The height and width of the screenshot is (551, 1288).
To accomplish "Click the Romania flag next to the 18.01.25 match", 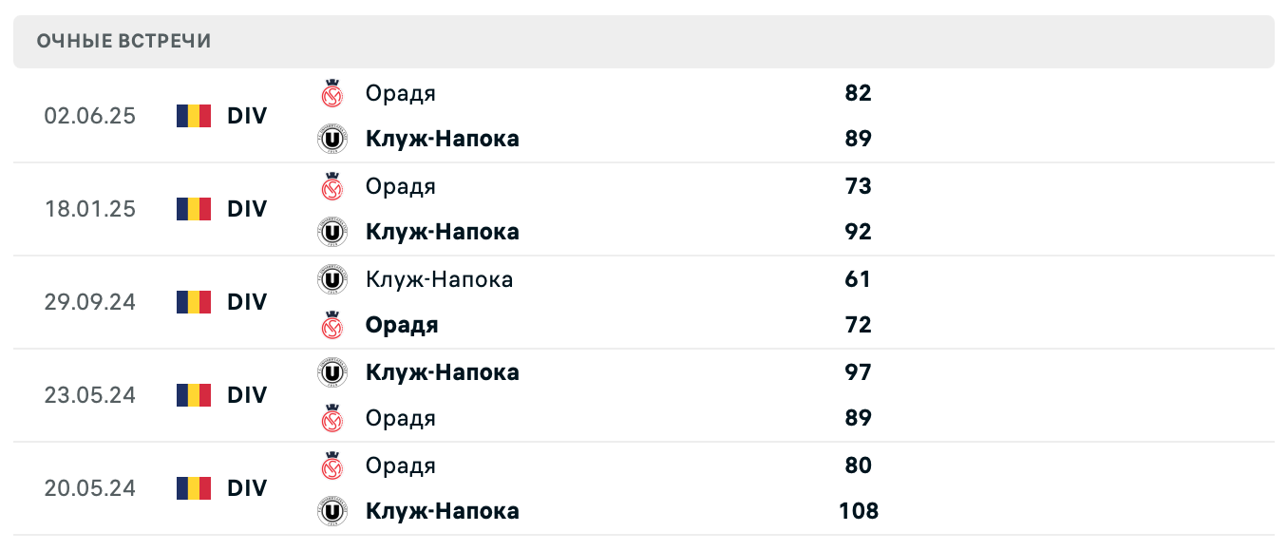I will tap(193, 208).
